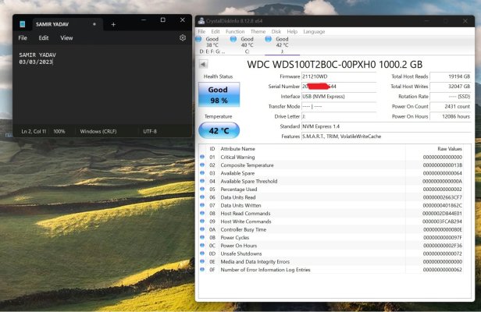Open the Function menu in CrystalDiskInfo
This screenshot has width=481, height=312.
pos(235,31)
